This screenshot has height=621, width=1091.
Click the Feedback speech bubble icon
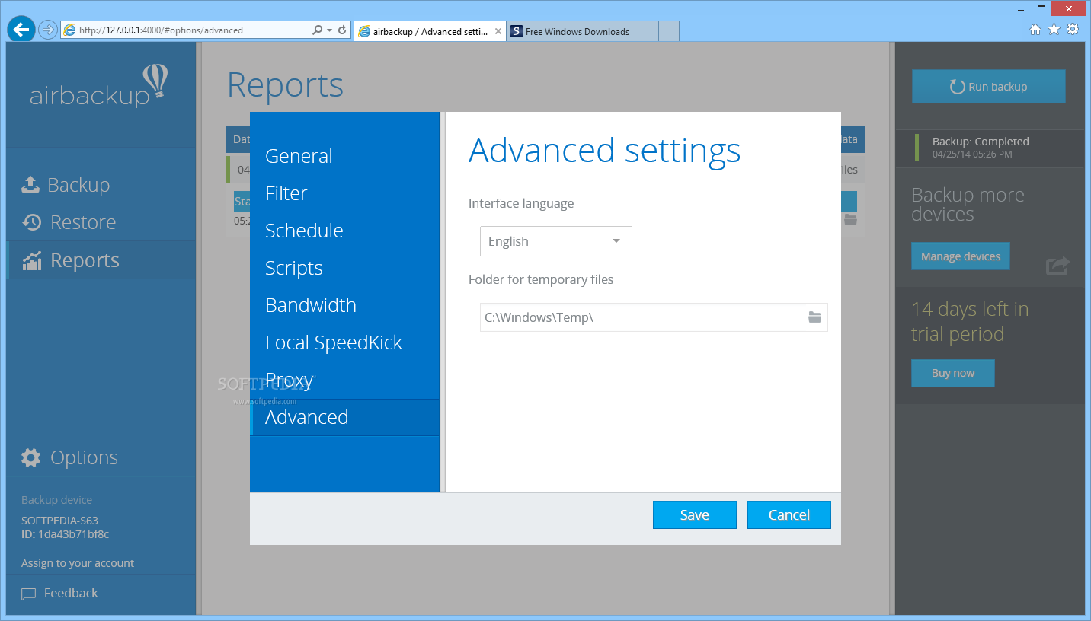28,594
